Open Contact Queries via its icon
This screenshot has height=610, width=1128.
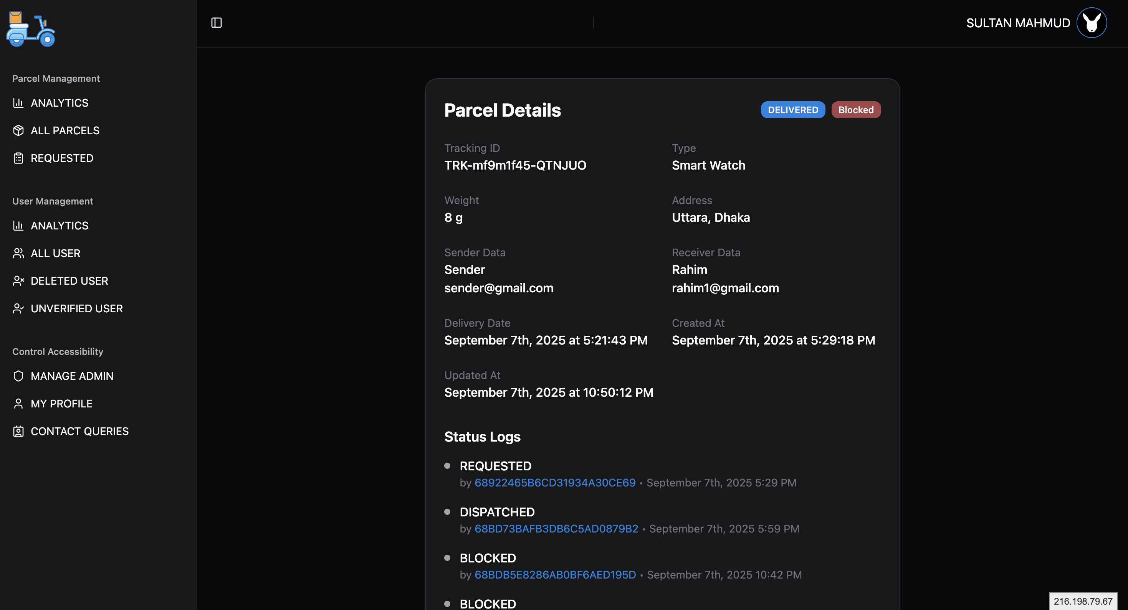(x=18, y=431)
